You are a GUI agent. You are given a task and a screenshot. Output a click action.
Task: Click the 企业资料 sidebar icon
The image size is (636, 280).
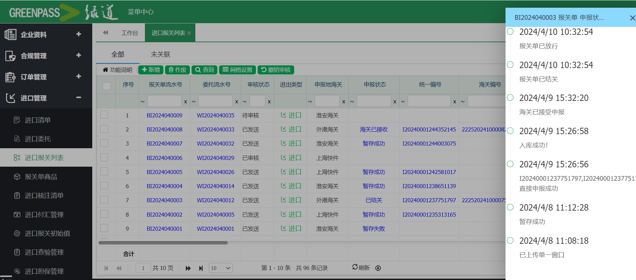pyautogui.click(x=10, y=34)
